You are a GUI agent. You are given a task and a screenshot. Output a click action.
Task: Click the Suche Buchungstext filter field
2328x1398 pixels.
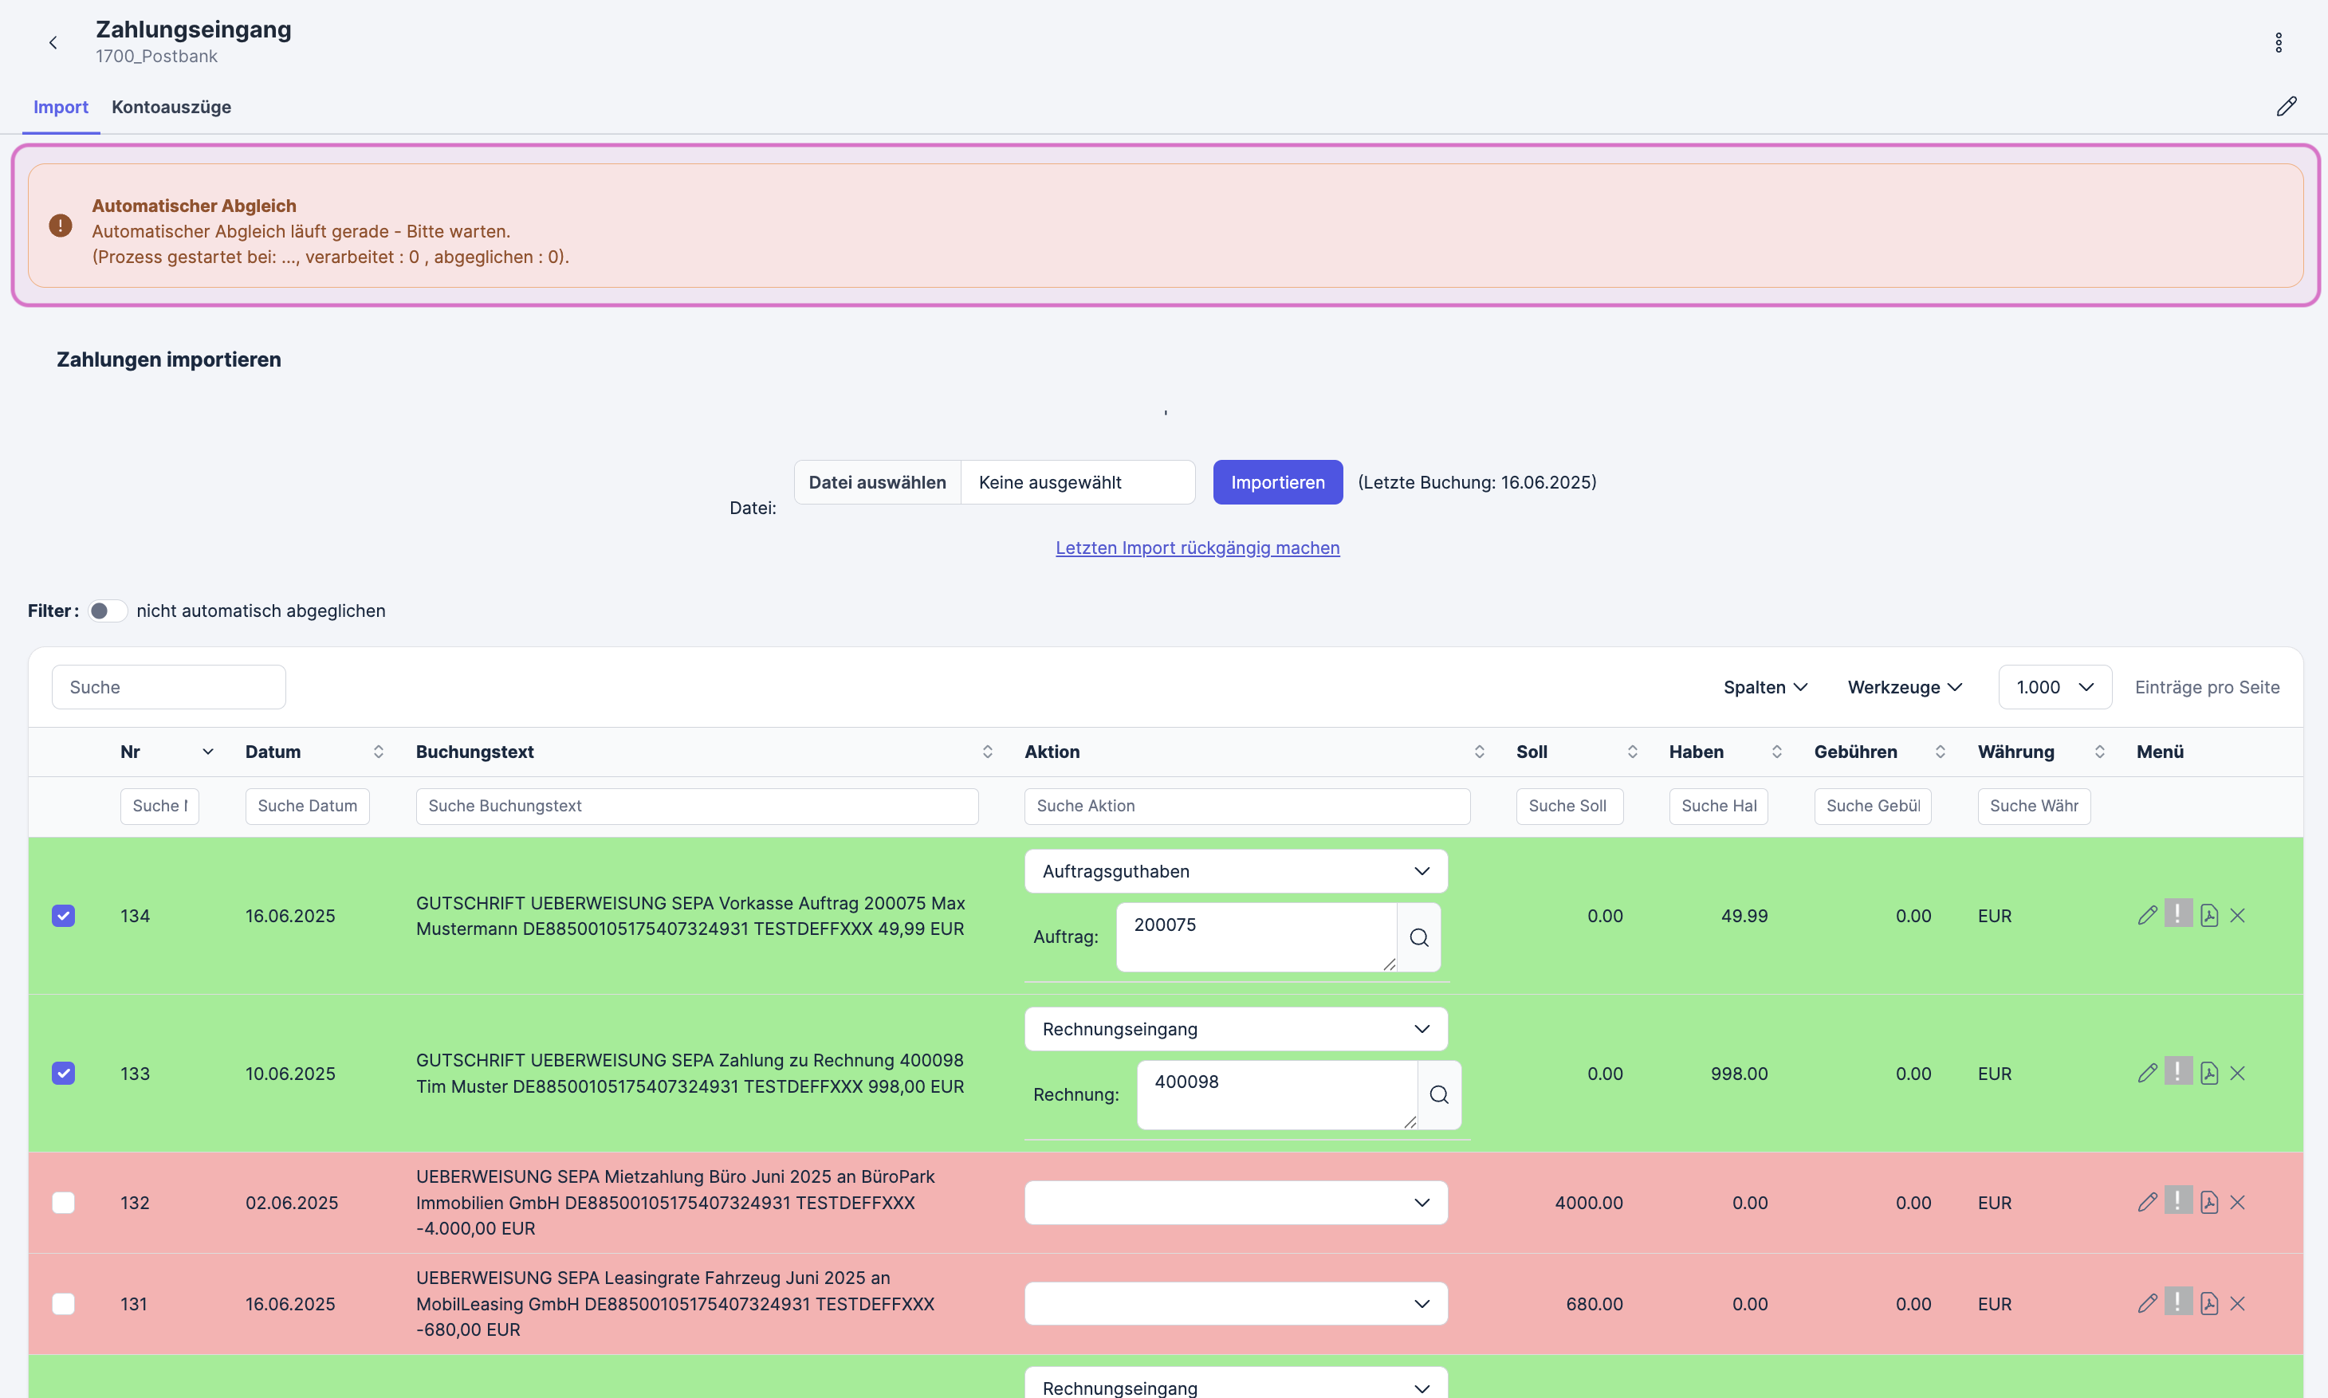click(696, 807)
